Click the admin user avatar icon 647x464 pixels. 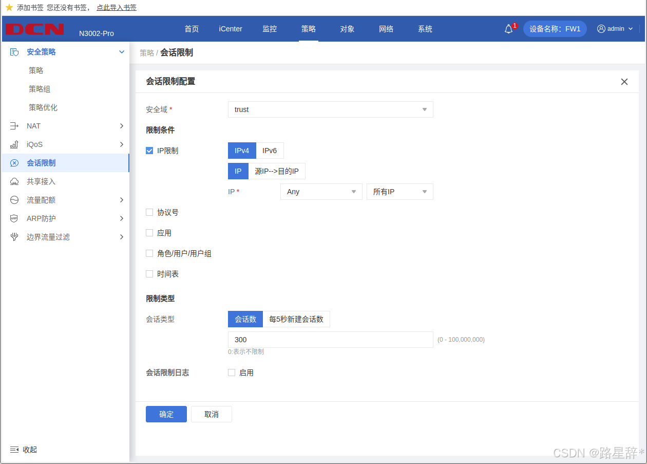[601, 29]
